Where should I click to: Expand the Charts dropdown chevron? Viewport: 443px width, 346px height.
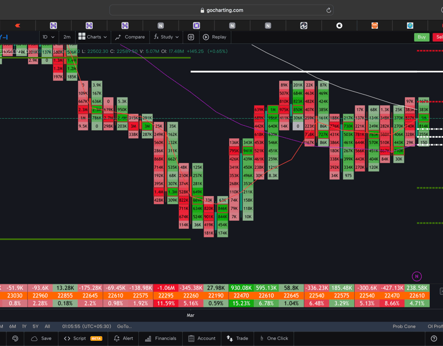[105, 37]
